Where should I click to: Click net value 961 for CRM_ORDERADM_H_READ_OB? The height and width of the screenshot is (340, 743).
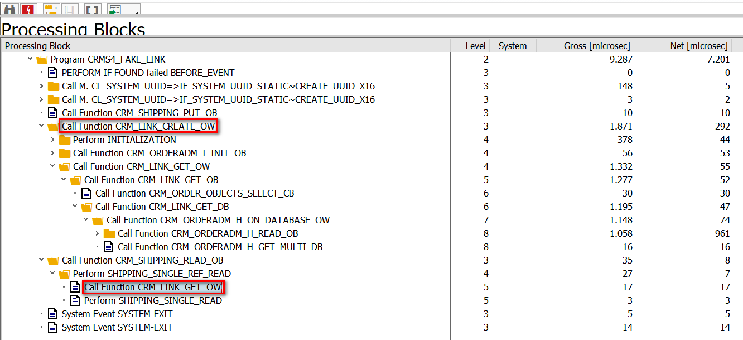tap(722, 233)
